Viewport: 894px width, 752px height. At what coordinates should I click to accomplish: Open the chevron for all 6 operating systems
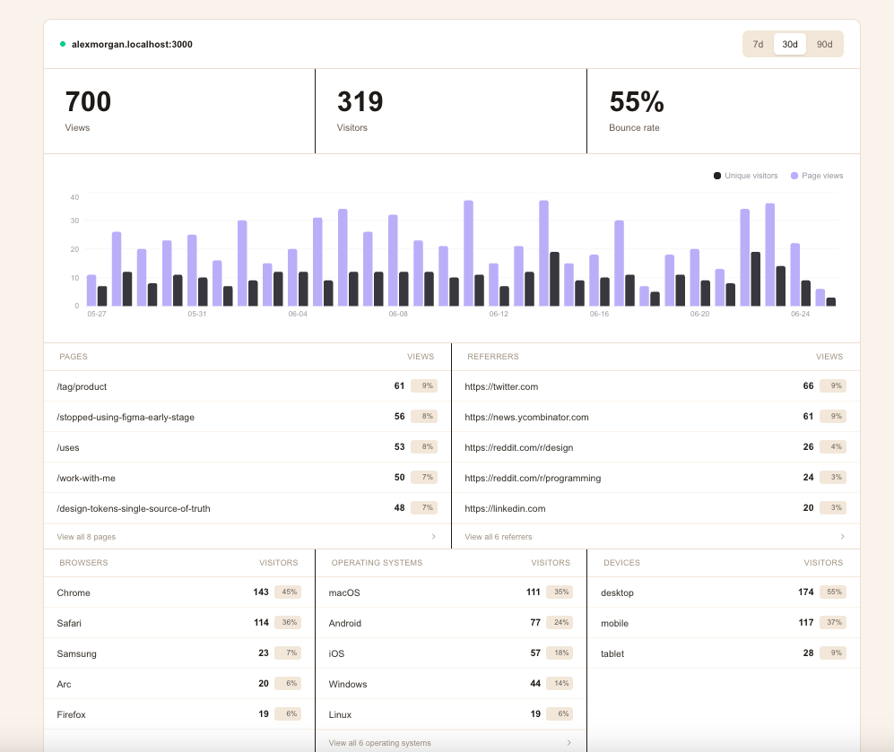coord(569,742)
